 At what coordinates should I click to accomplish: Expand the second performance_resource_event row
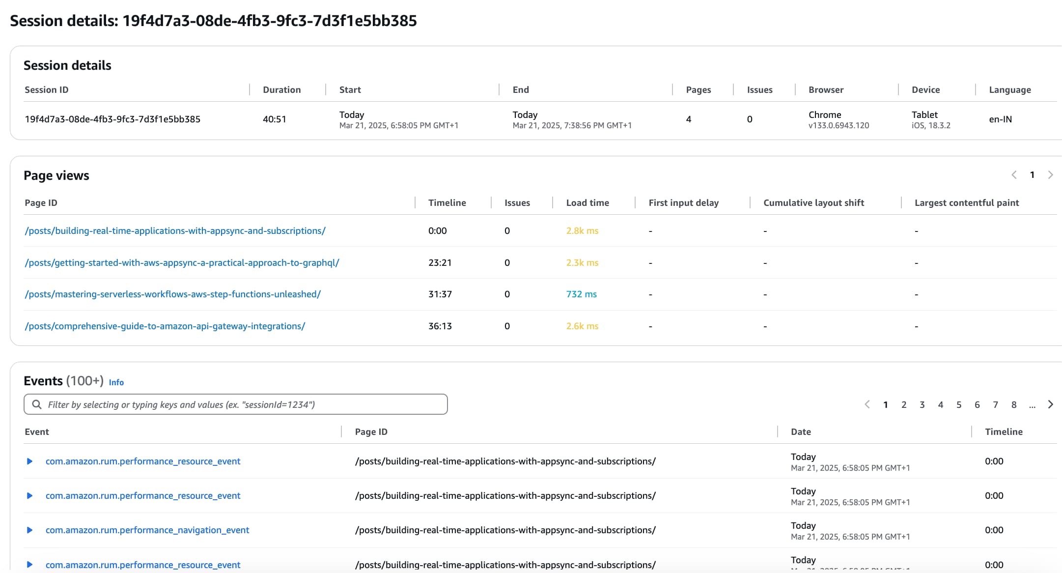coord(29,496)
